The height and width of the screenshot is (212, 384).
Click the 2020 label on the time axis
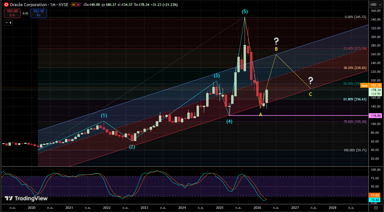pyautogui.click(x=31, y=208)
